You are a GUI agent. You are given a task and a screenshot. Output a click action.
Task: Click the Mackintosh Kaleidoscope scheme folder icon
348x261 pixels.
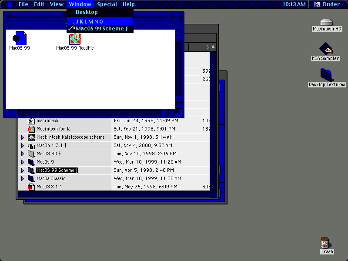pos(31,137)
